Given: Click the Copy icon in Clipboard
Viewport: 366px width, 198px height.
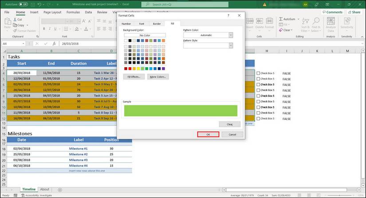Looking at the screenshot, I should (x=15, y=25).
